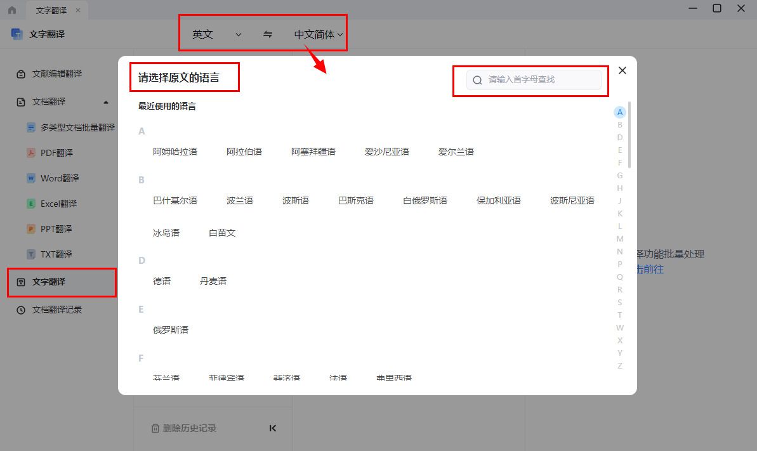Pick 冰岛语 from the list

(166, 233)
